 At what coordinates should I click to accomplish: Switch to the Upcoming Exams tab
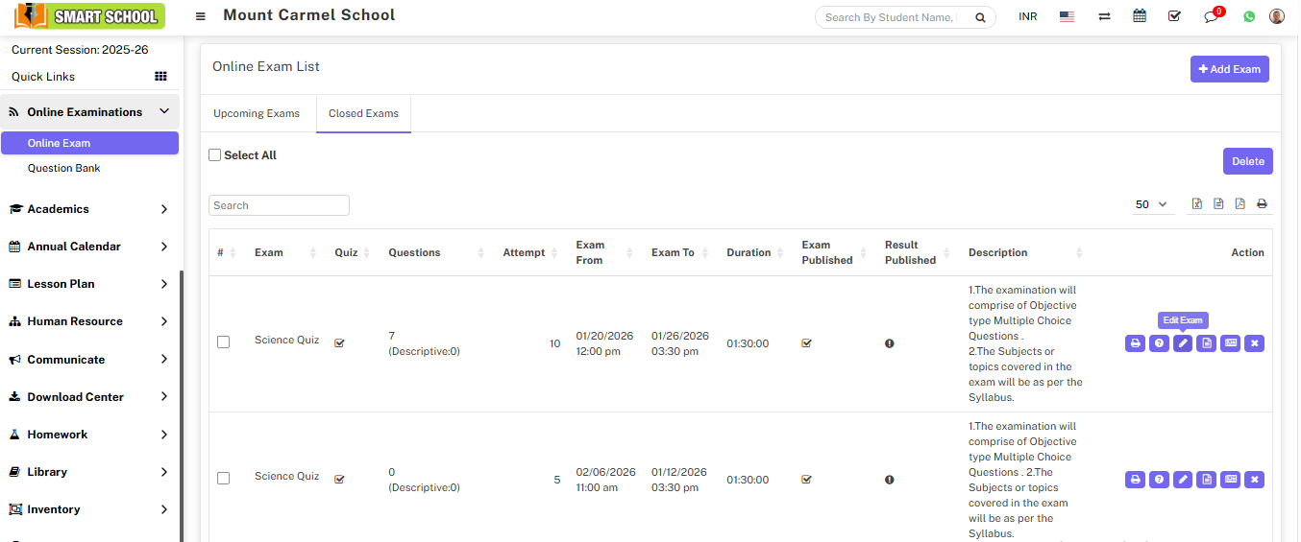pyautogui.click(x=257, y=113)
